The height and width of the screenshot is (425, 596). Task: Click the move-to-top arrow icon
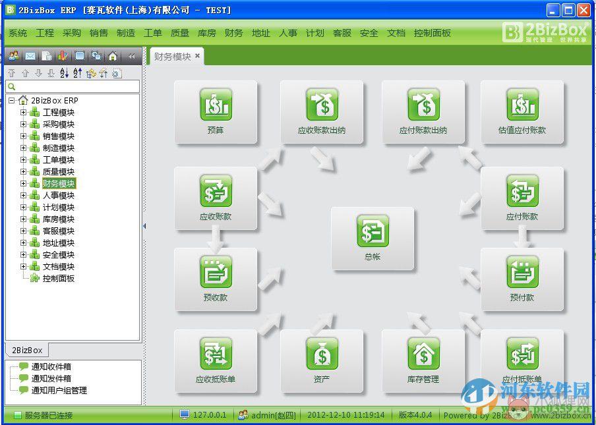[x=12, y=73]
